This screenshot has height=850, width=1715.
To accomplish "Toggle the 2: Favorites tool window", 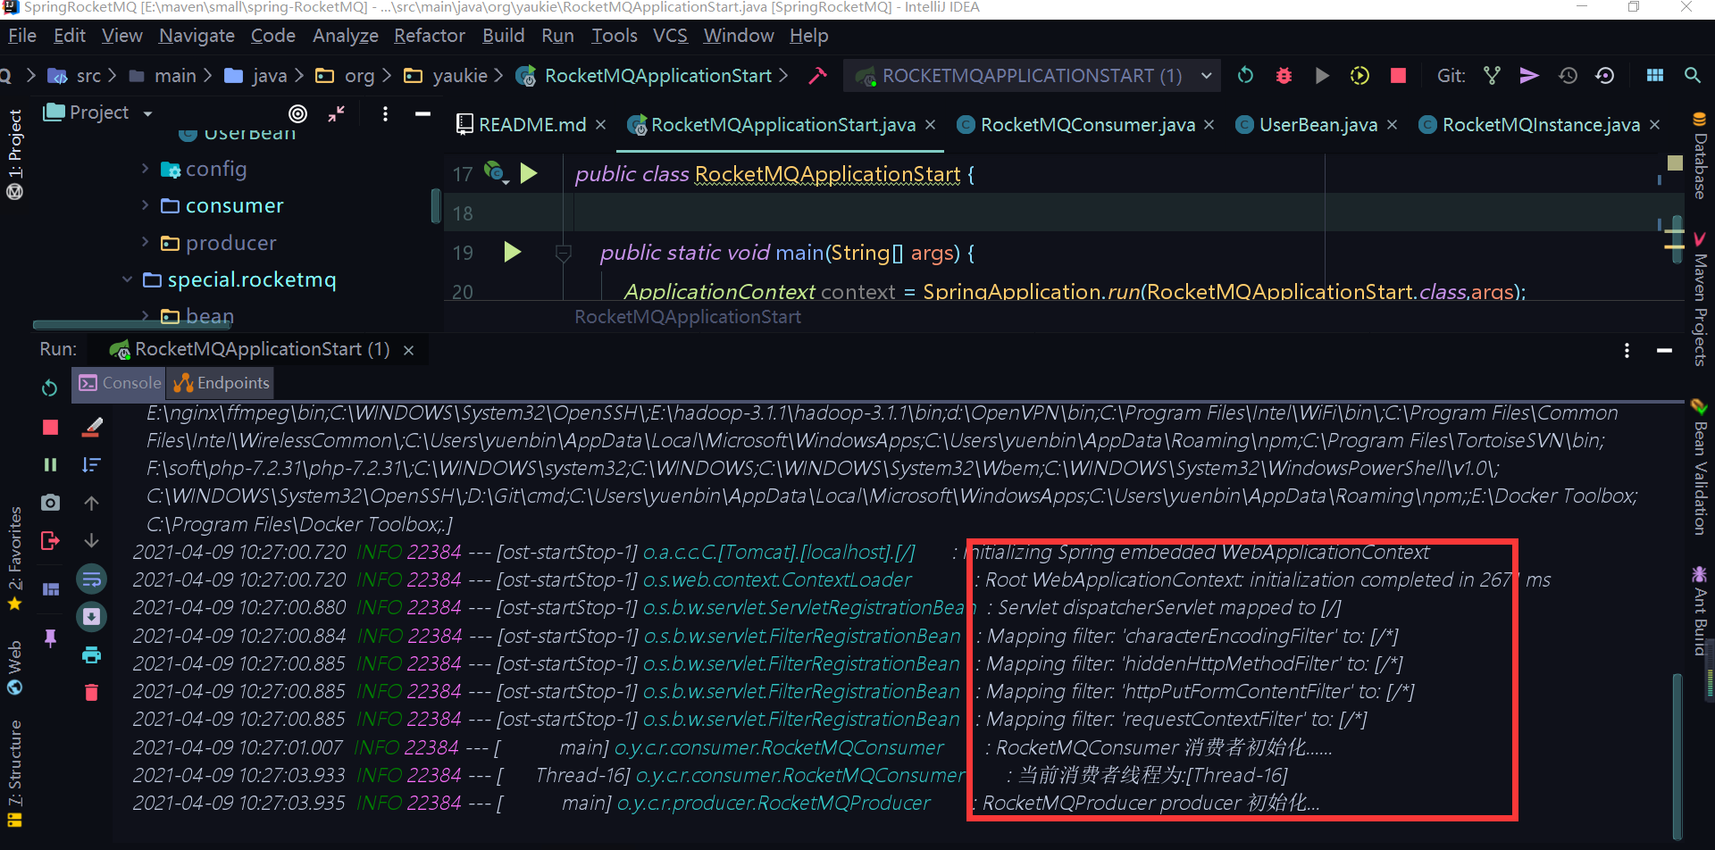I will (14, 558).
